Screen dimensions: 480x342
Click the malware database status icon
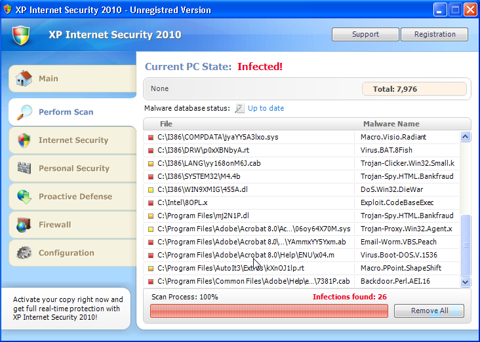239,109
